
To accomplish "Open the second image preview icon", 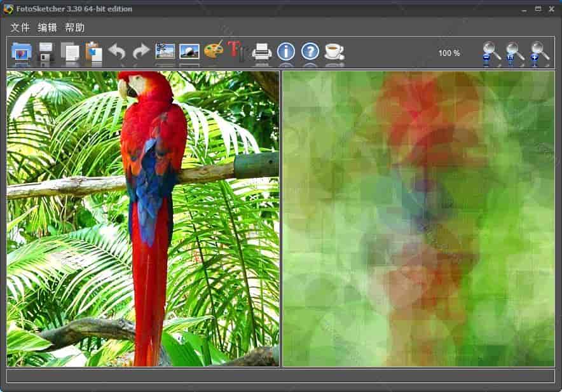I will click(188, 53).
